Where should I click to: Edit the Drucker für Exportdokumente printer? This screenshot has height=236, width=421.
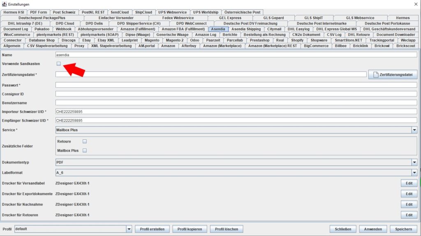[x=409, y=194]
